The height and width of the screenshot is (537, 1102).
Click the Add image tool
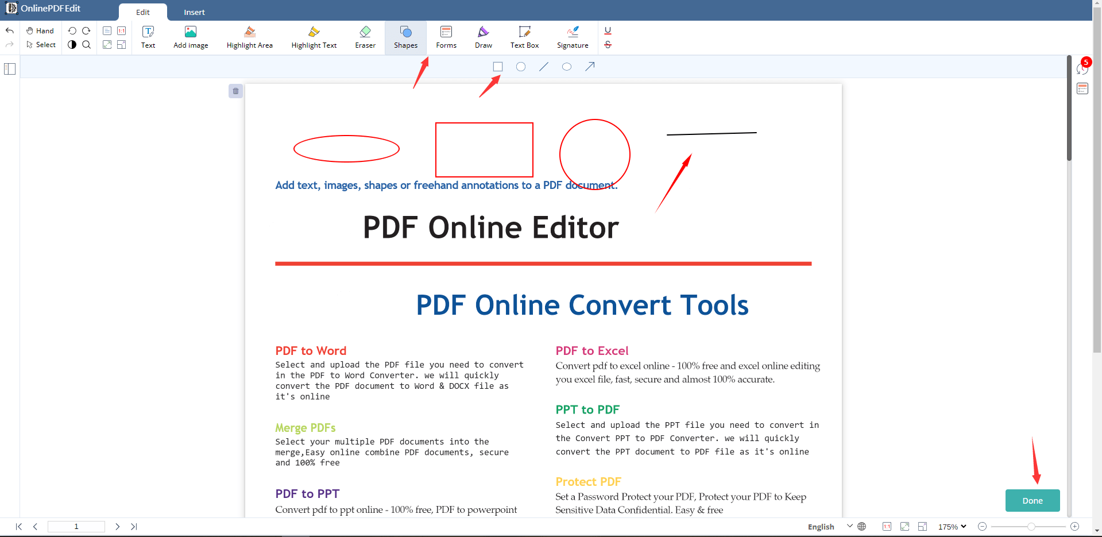pos(190,37)
